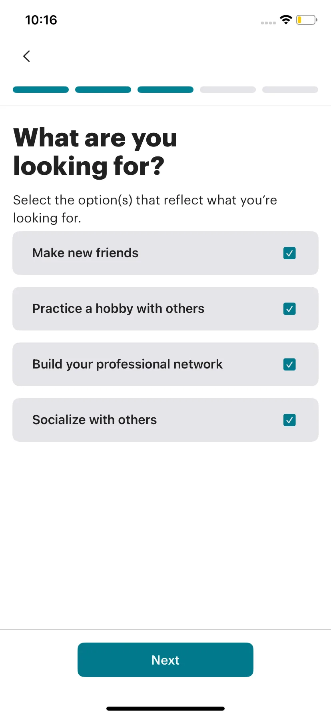Tap the battery indicator icon
The image size is (331, 717).
(x=307, y=20)
